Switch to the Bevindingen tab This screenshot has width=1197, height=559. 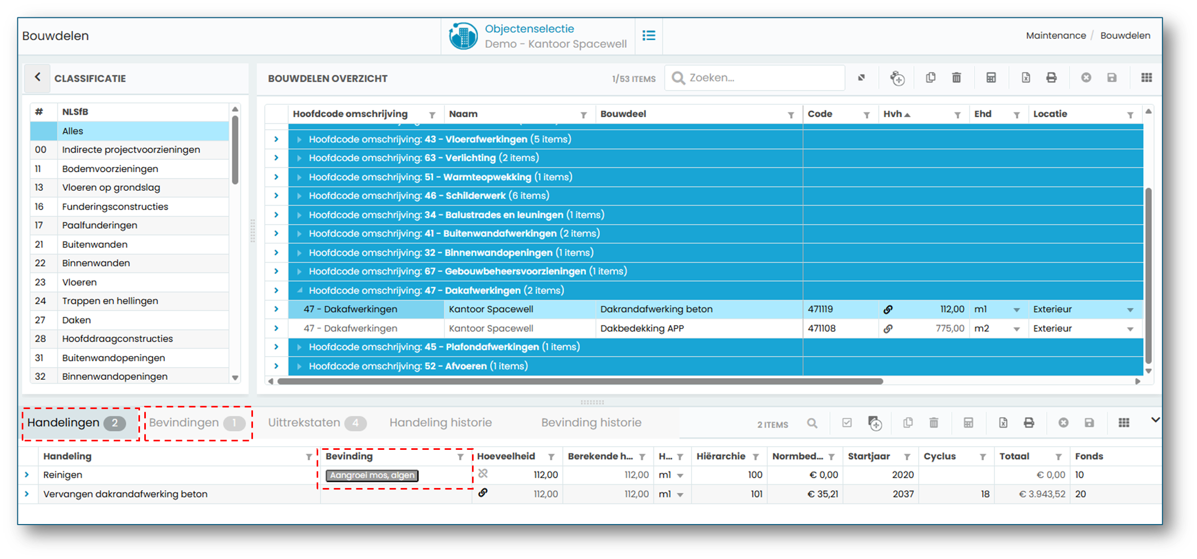click(x=198, y=423)
